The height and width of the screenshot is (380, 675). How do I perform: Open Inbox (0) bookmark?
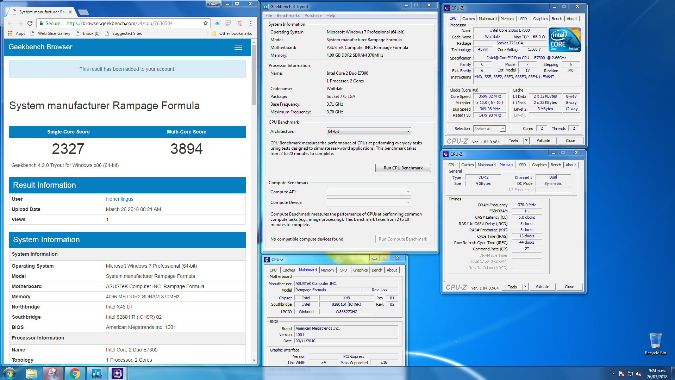coord(87,33)
